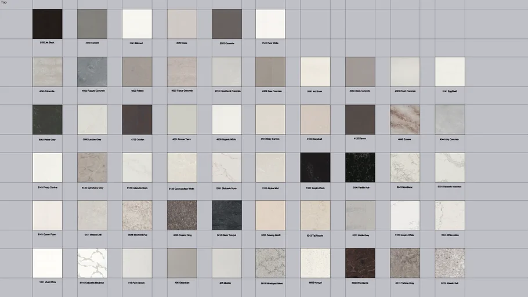Select the 5114 Calacatta Maximus swatch
The width and height of the screenshot is (528, 297).
pyautogui.click(x=92, y=263)
